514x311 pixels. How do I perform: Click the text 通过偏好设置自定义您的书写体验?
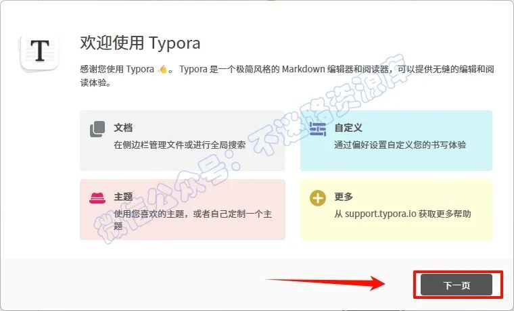(400, 145)
